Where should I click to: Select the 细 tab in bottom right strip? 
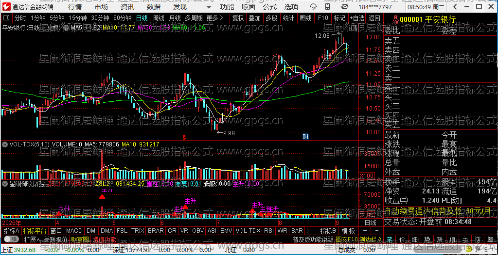point(414,239)
